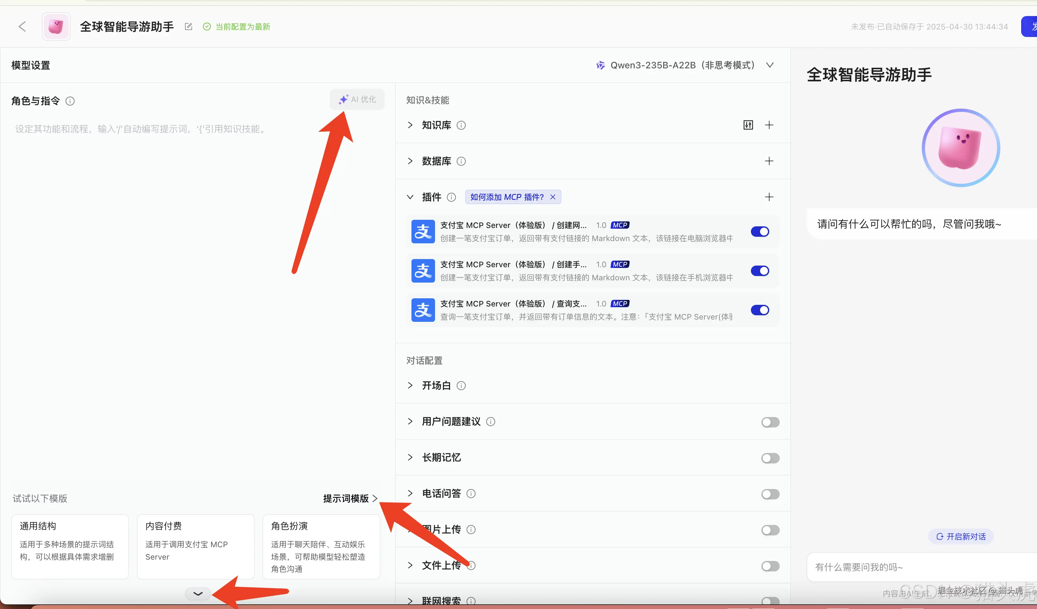The image size is (1037, 609).
Task: Click the back arrow to exit agent editor
Action: click(x=22, y=26)
